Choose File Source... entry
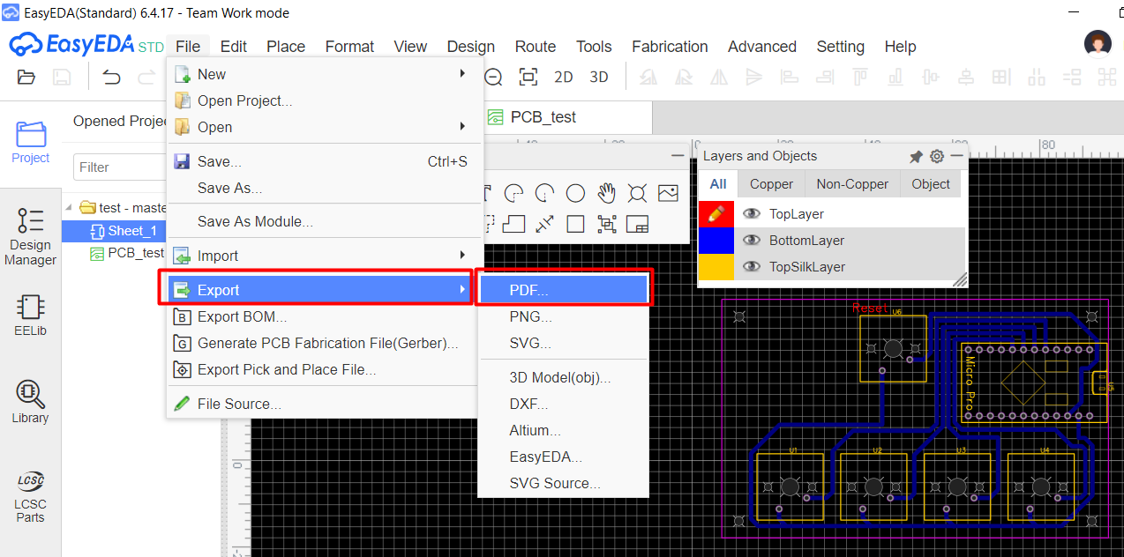Screen dimensions: 1124x557 click(x=319, y=404)
